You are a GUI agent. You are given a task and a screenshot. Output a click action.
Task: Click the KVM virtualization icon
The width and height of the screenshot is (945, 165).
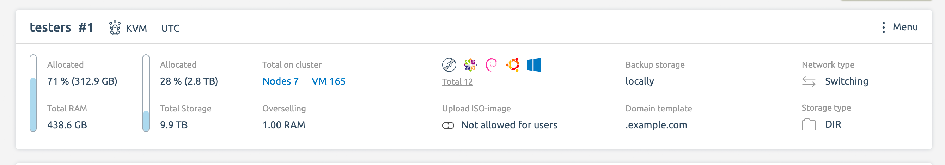(x=115, y=28)
